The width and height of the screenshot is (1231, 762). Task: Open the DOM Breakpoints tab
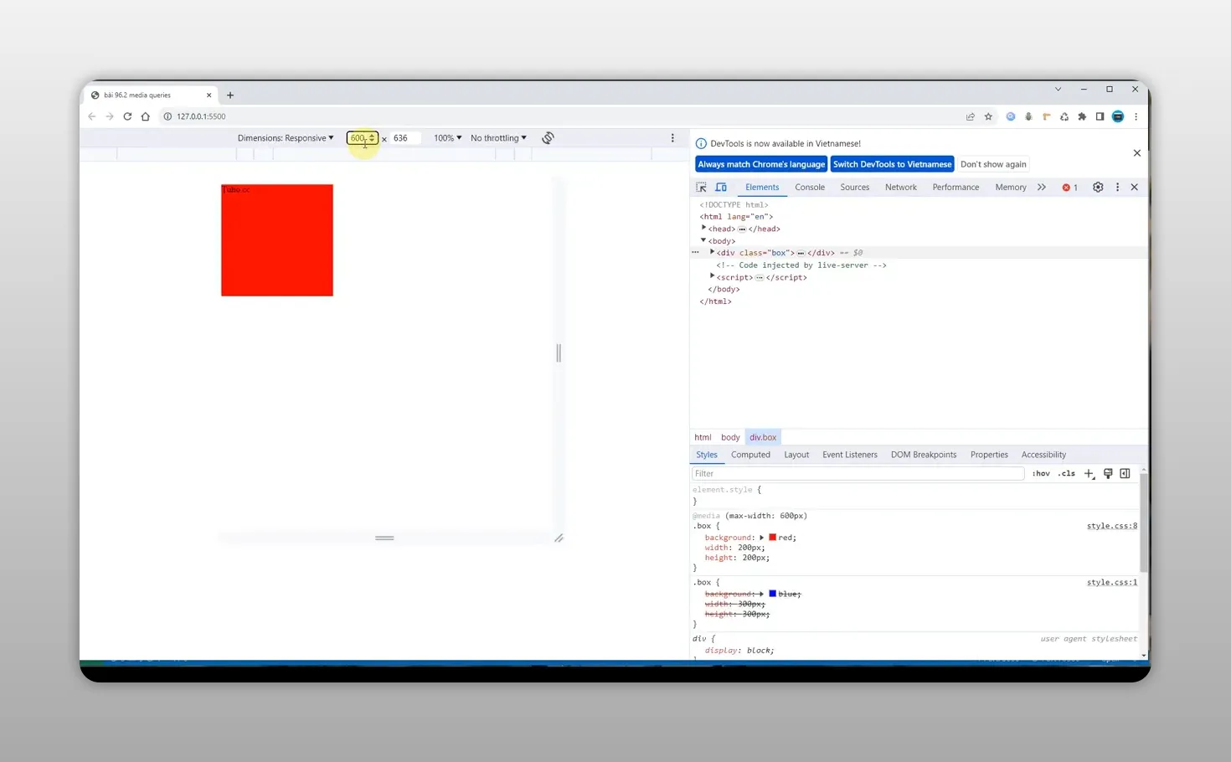tap(924, 455)
